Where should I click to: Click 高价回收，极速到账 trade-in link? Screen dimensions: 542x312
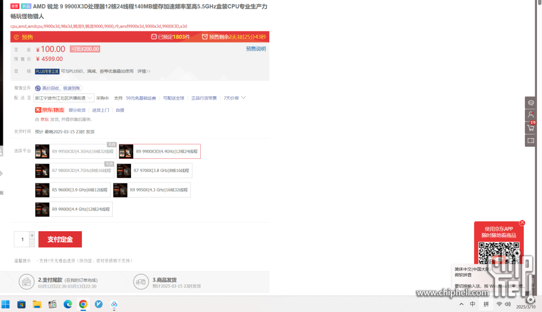[x=61, y=88]
